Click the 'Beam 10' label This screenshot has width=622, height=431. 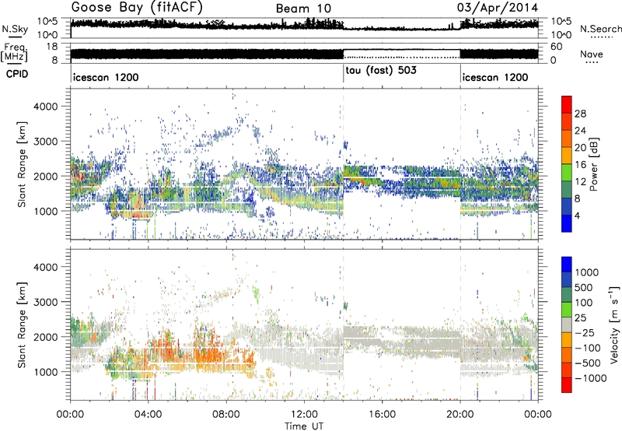tap(303, 9)
